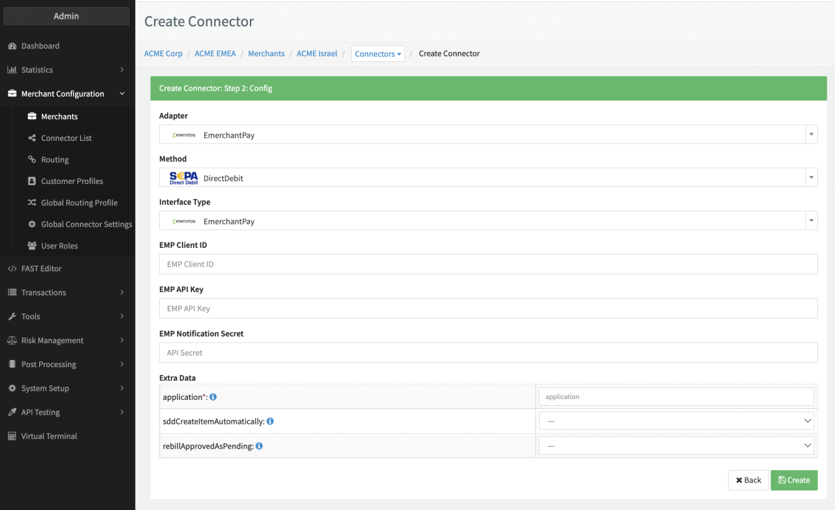
Task: Click the Global Connector Settings gear icon
Action: 32,224
